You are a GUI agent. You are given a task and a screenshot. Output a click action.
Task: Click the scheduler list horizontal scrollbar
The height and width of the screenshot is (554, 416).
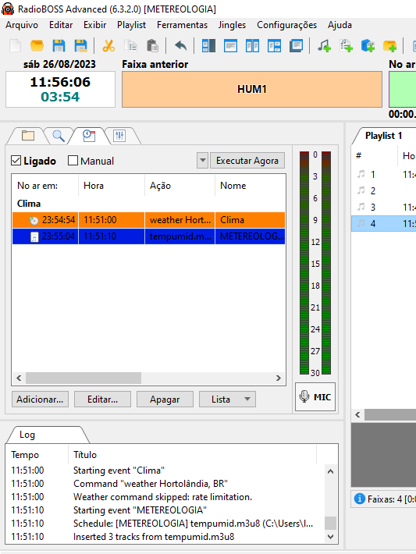pos(148,378)
